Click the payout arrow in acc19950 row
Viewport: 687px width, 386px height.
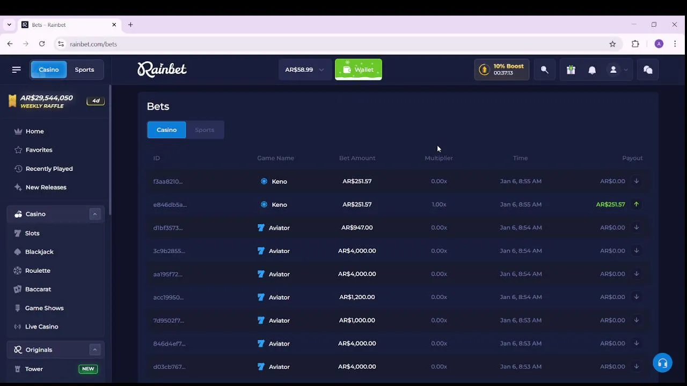(637, 297)
